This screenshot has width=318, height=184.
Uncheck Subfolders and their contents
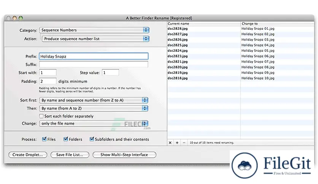[x=92, y=139]
